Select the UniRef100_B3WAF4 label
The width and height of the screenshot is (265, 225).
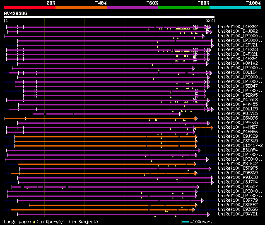238,150
